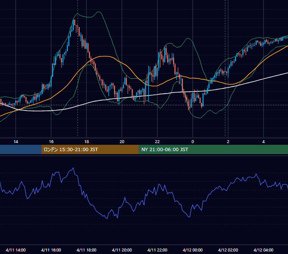Click the 0 hour label on upper axis
Screen dimensions: 288x254
coord(193,142)
